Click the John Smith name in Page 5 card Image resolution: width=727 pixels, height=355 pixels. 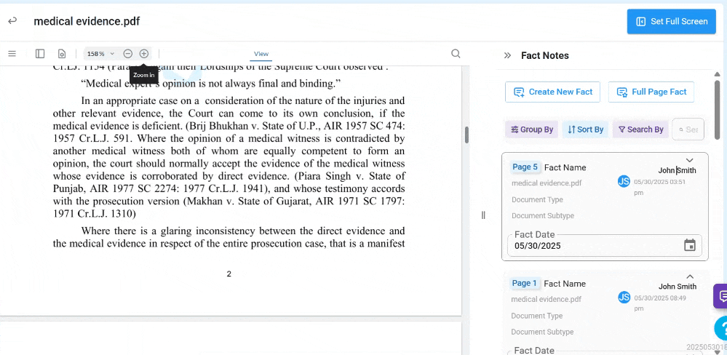tap(677, 170)
